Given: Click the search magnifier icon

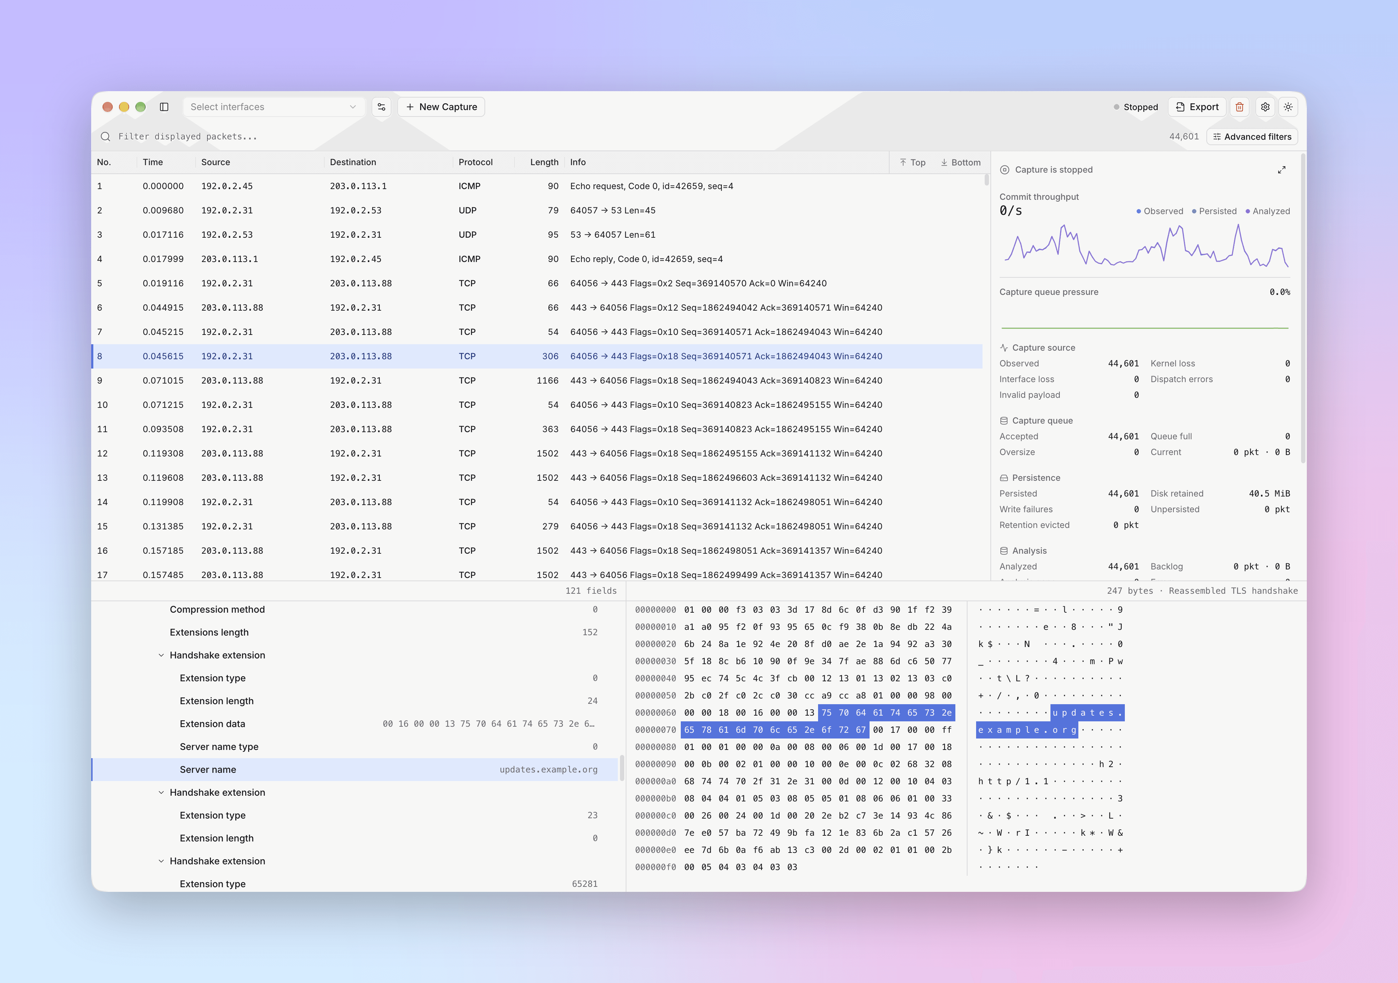Looking at the screenshot, I should 105,136.
